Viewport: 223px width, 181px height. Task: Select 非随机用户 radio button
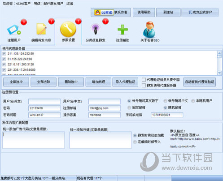click(x=193, y=101)
